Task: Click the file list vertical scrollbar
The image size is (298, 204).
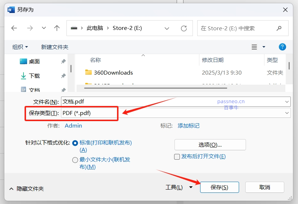Action: 289,66
